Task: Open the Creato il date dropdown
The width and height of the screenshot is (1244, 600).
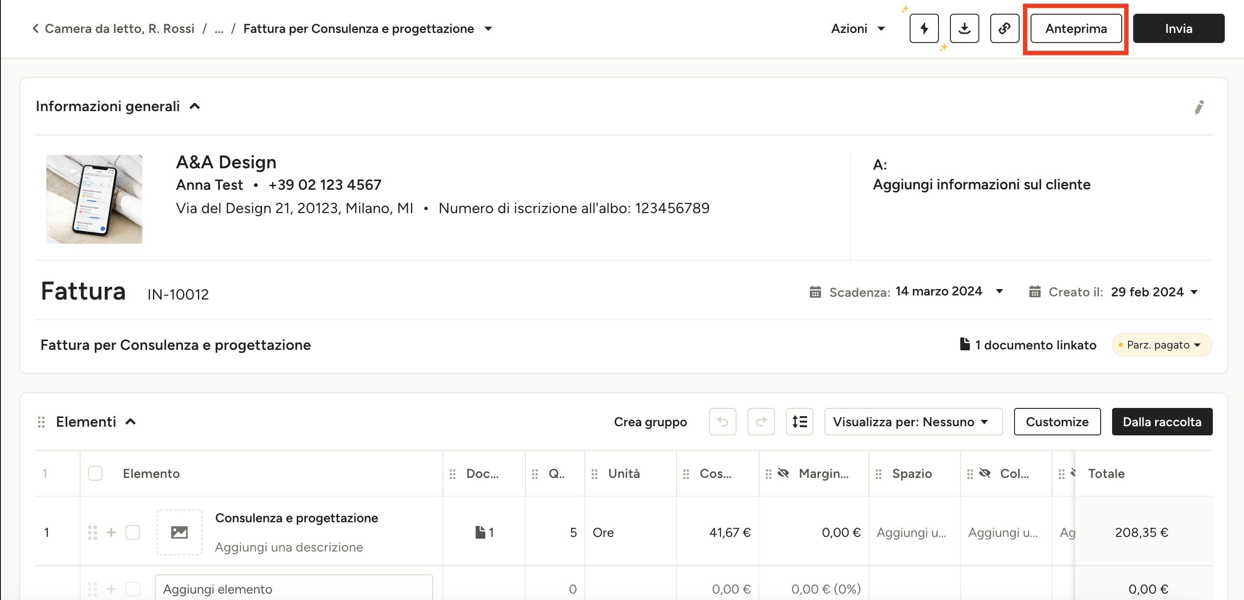Action: [1194, 292]
